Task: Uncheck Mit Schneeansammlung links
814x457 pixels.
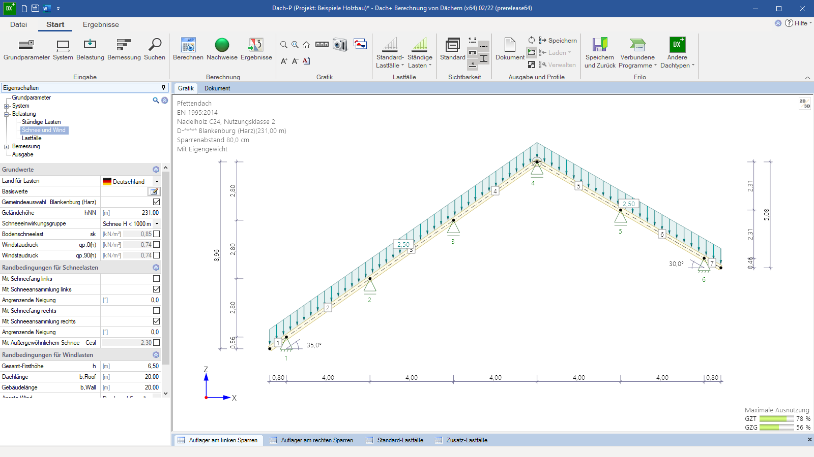Action: click(x=156, y=289)
